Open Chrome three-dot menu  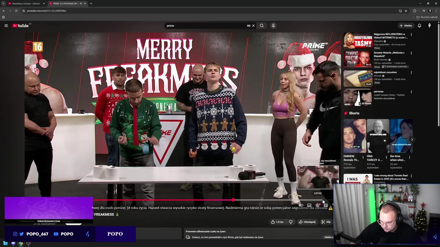(x=436, y=11)
